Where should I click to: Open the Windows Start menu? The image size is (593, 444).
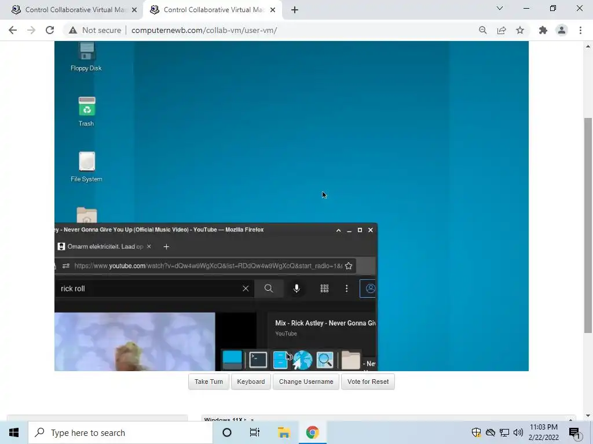click(14, 432)
